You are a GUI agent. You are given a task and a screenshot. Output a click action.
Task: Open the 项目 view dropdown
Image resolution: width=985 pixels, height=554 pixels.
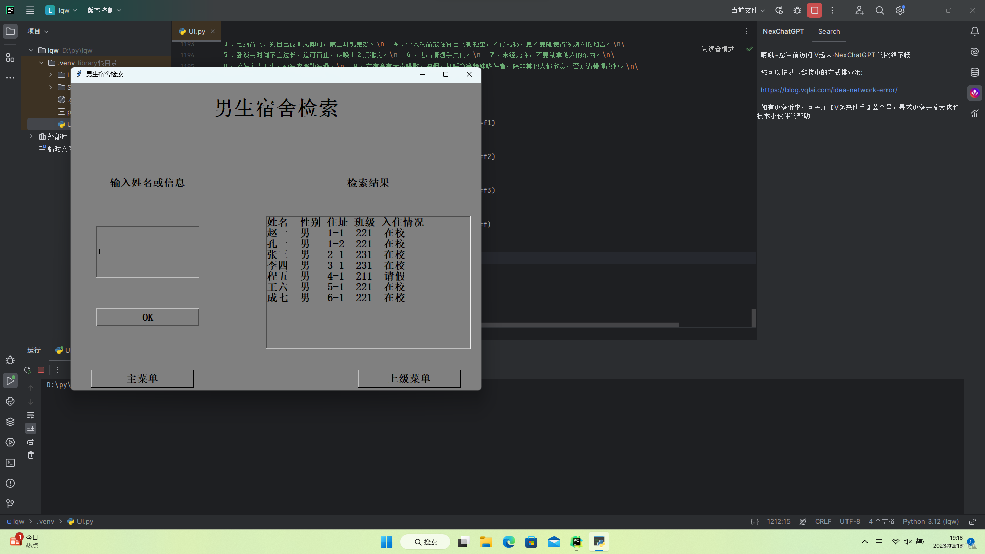tap(38, 31)
